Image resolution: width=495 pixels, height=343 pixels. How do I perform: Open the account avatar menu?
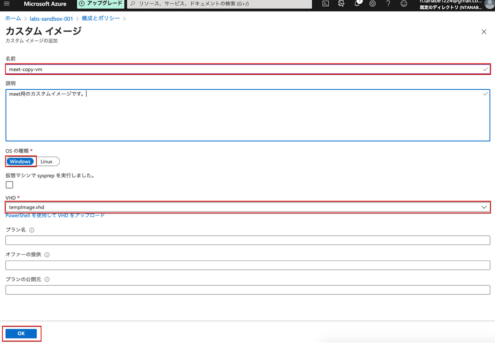click(x=489, y=3)
